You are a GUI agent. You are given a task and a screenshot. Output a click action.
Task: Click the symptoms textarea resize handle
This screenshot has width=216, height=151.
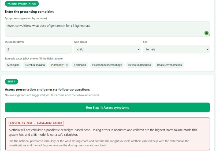click(209, 35)
